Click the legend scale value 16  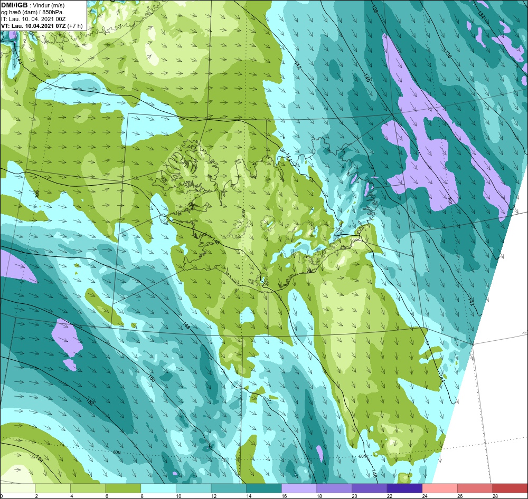284,496
